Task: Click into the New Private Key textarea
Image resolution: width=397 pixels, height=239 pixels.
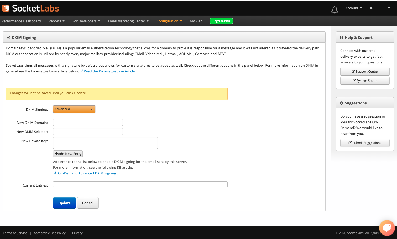Action: [x=105, y=143]
